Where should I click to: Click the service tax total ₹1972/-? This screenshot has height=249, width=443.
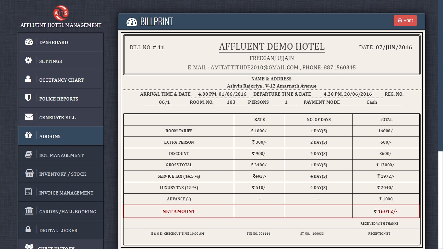386,176
